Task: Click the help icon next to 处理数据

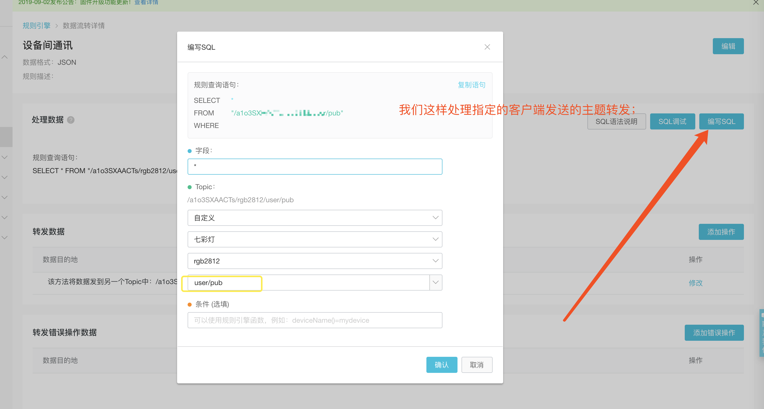Action: (70, 120)
